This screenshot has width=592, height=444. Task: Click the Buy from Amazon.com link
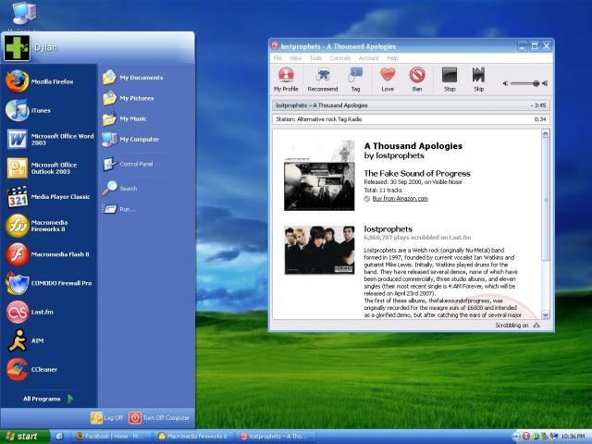401,199
